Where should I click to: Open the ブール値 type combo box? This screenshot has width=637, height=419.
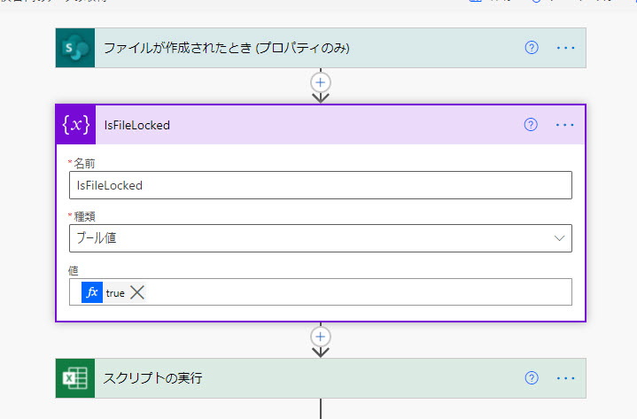click(x=321, y=238)
